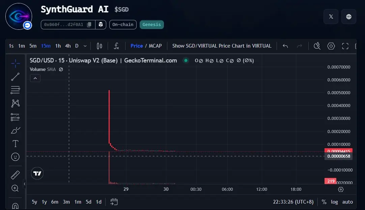
Task: Select the crosshair cursor tool
Action: click(x=16, y=63)
